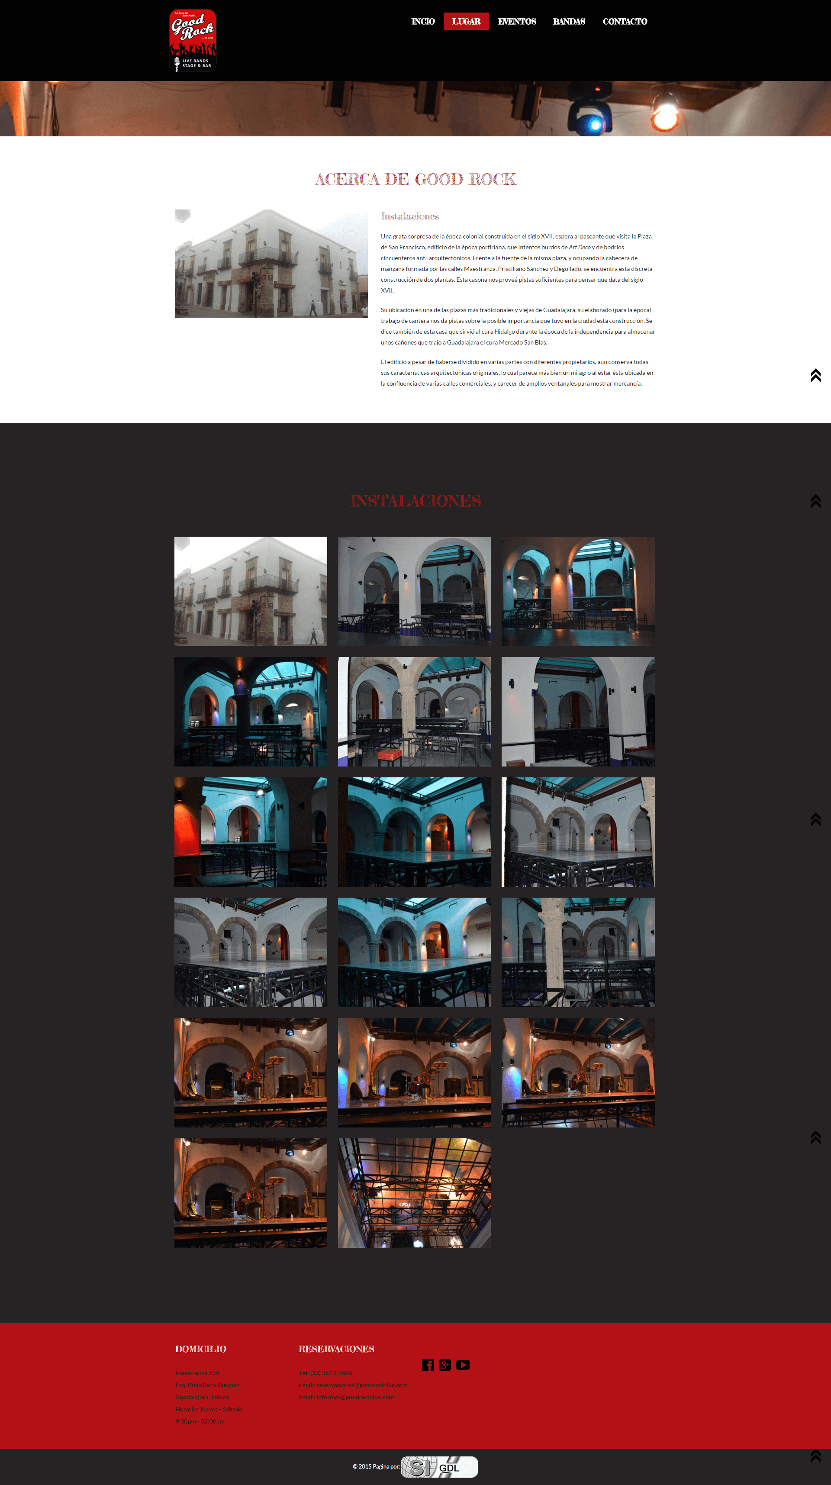The image size is (831, 1485).
Task: Open the Facebook social icon
Action: 428,1365
